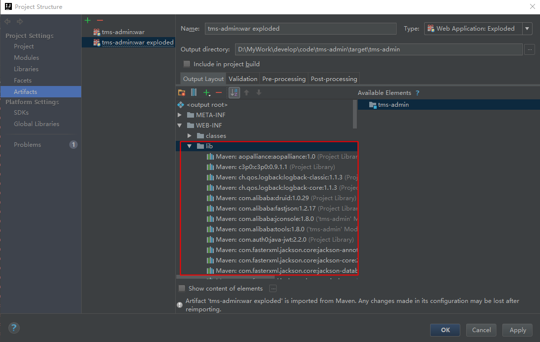Click the Available Elements help icon
The image size is (540, 342).
point(417,93)
